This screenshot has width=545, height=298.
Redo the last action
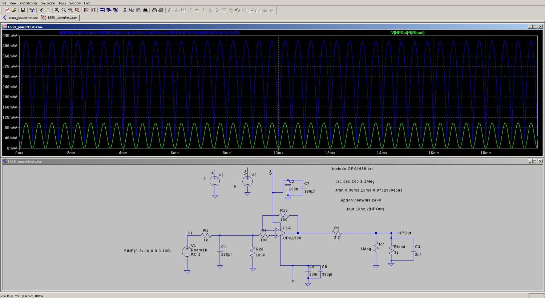pos(244,10)
